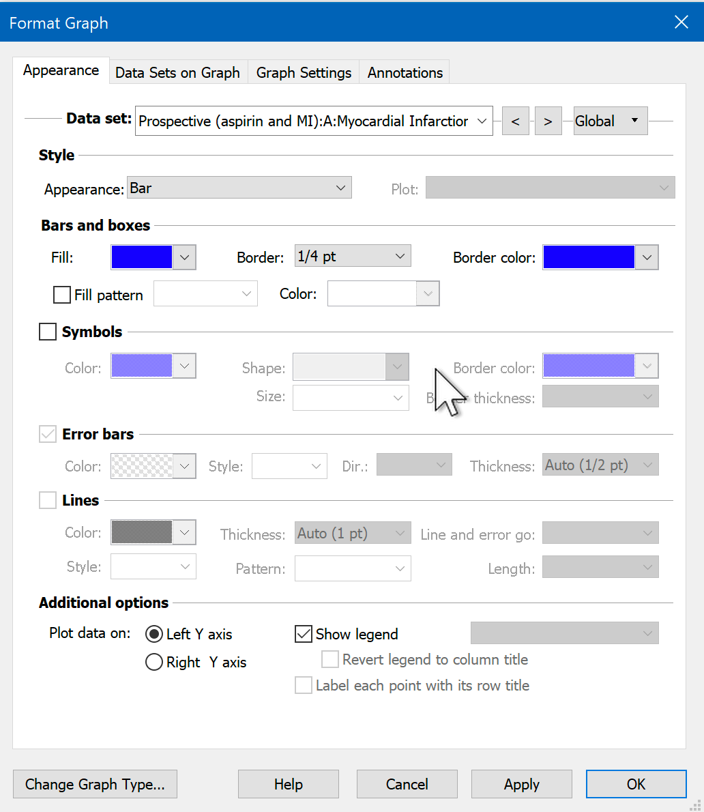This screenshot has height=812, width=704.
Task: Select Left Y axis radio button
Action: point(154,635)
